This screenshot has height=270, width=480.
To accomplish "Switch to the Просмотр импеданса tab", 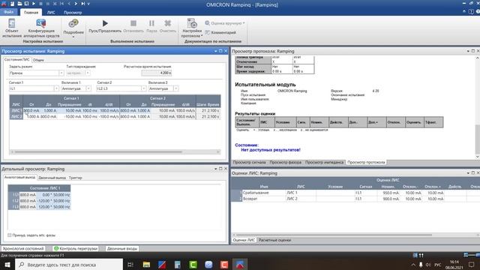I will 324,162.
